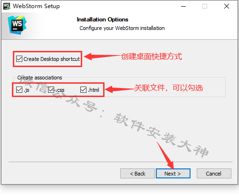Screen dimensions: 239x196
Task: Click the Installation Options heading
Action: tap(103, 20)
